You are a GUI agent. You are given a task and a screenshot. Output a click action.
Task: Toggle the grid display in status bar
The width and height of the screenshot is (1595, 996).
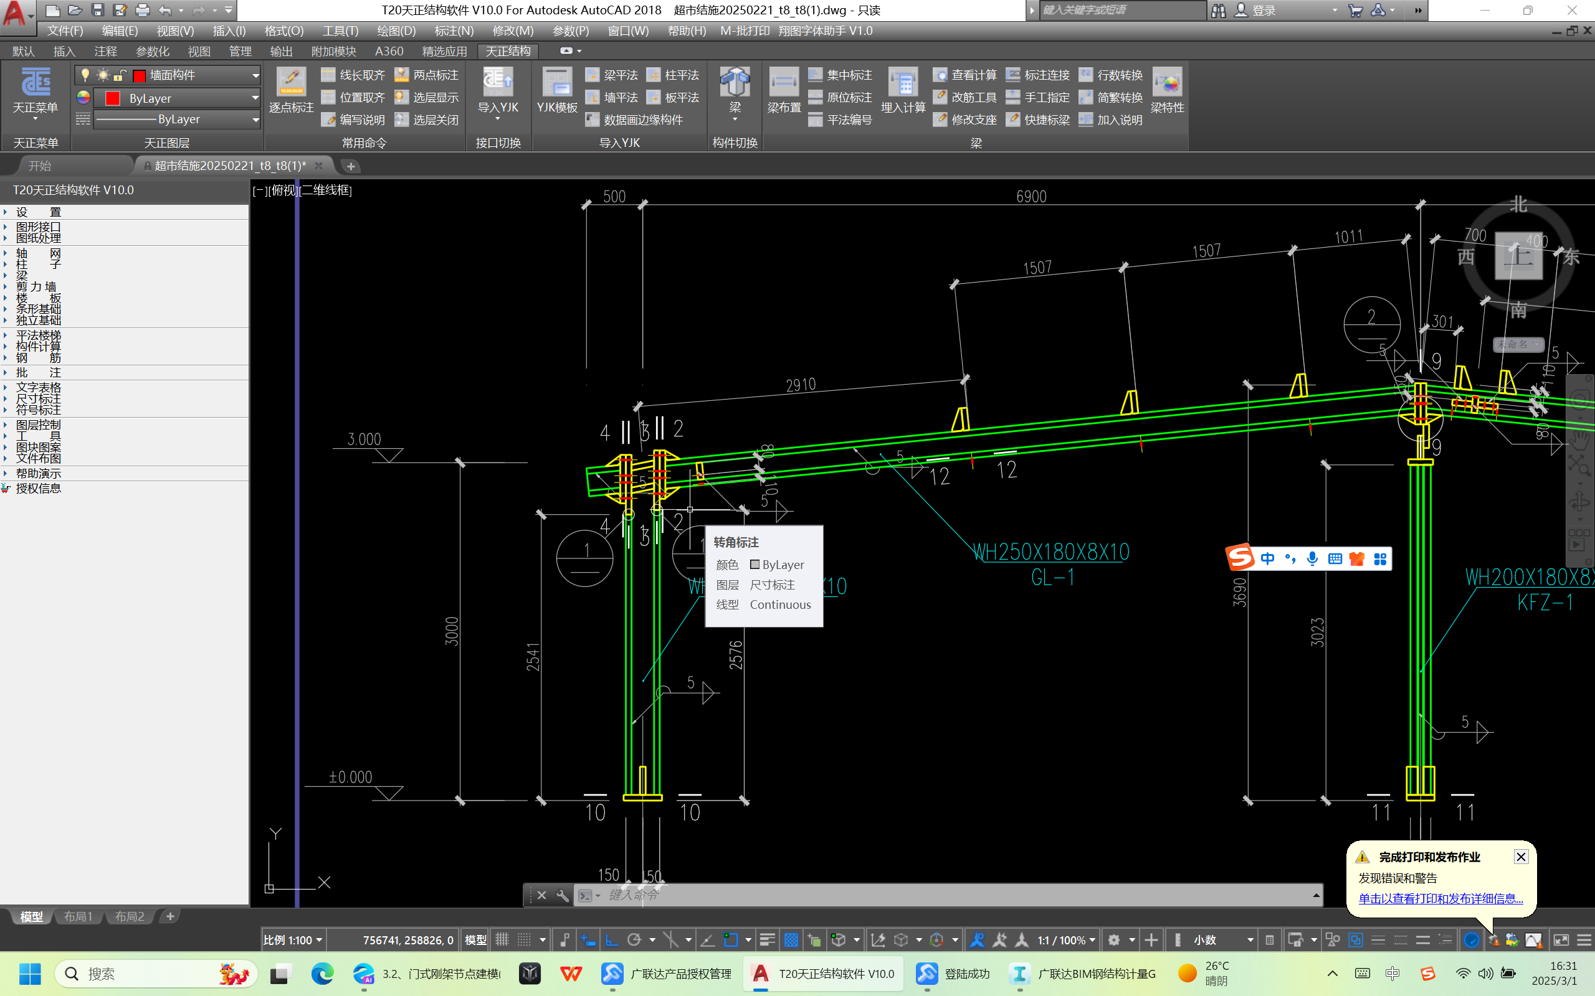(x=502, y=940)
